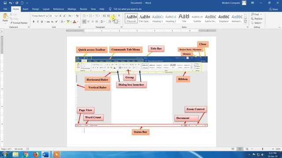Click the Save icon in quick access toolbar
Screen dimensions: 282x158
click(5, 3)
